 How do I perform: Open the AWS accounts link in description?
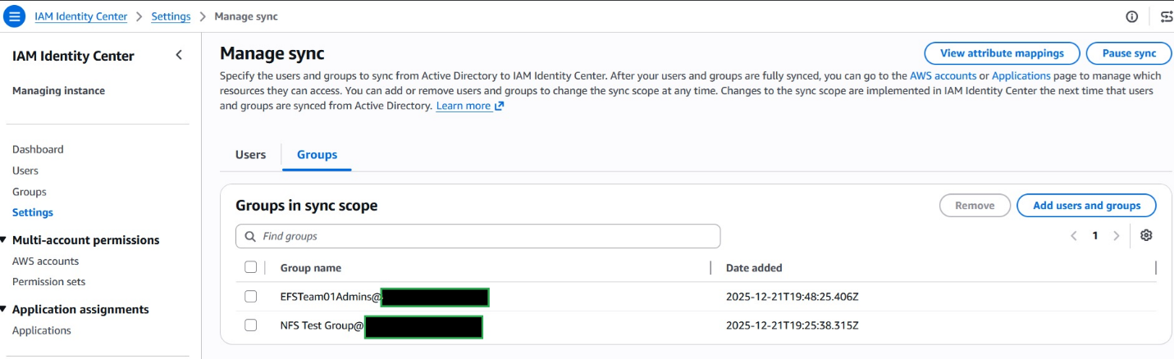tap(943, 75)
